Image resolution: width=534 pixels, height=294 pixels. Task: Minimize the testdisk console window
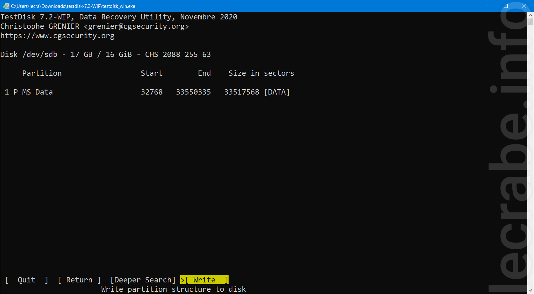pyautogui.click(x=488, y=6)
